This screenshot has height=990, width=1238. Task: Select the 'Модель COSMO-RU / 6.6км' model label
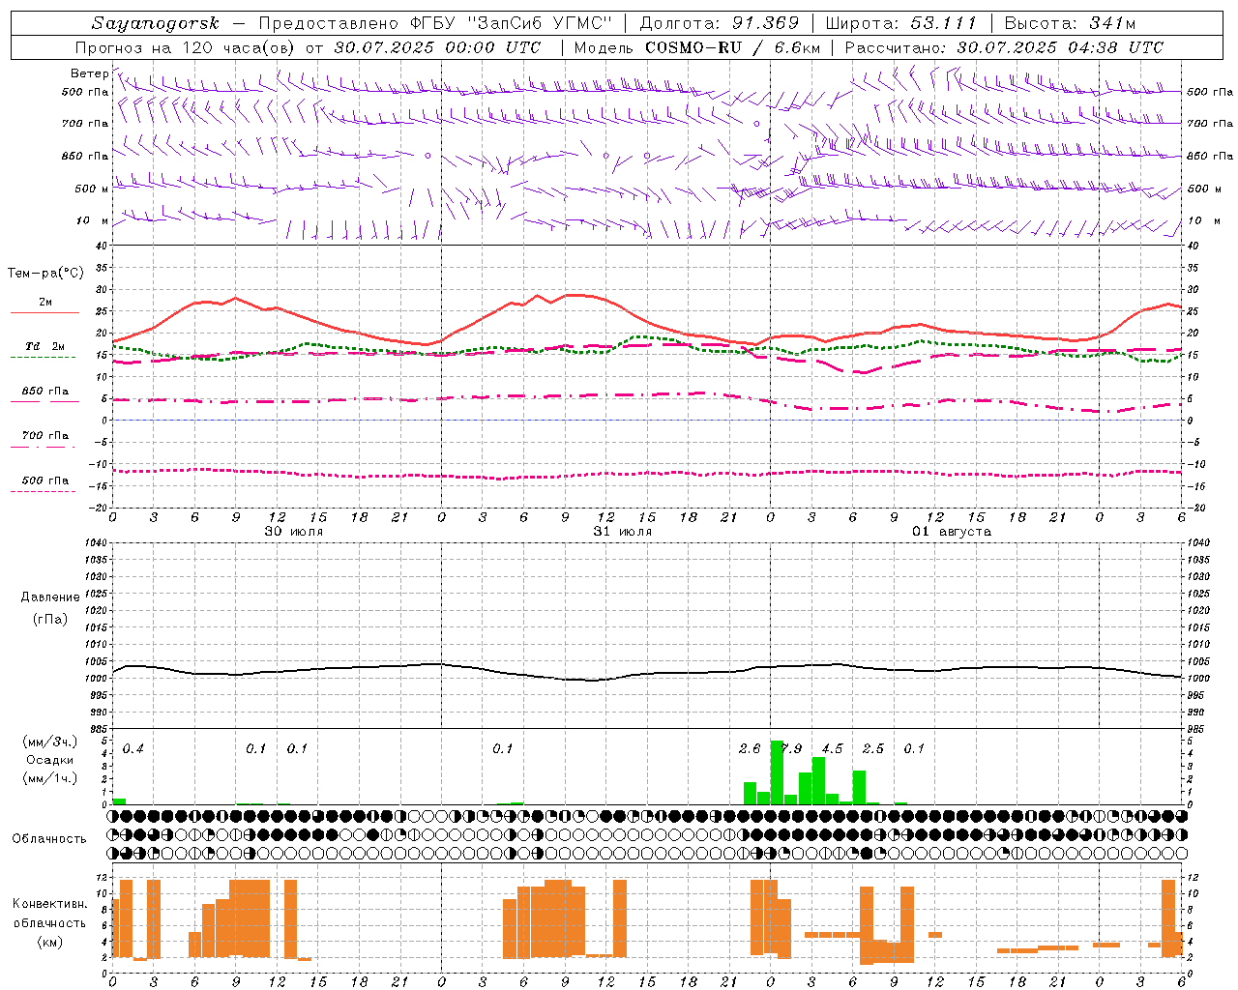tap(697, 47)
